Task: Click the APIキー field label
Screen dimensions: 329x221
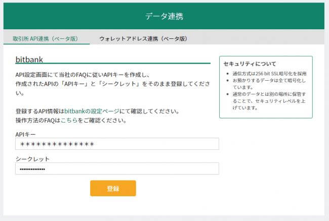Action: pyautogui.click(x=26, y=134)
